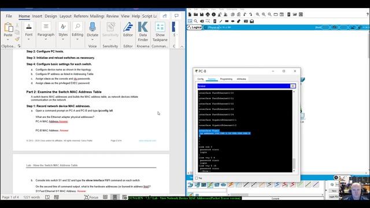Screen dimensions: 370x208
Task: Expand the Font group dropdown
Action: (29, 40)
